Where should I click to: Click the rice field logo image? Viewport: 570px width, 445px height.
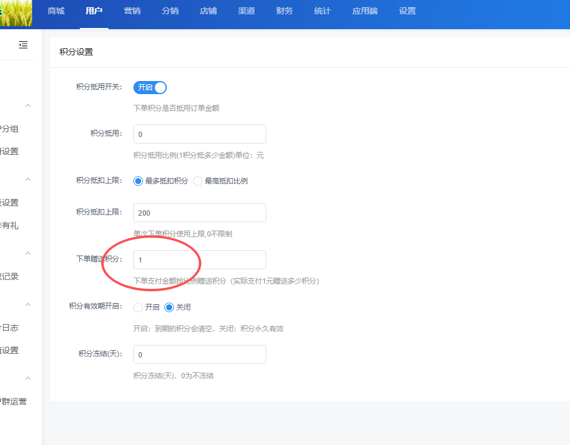[16, 13]
